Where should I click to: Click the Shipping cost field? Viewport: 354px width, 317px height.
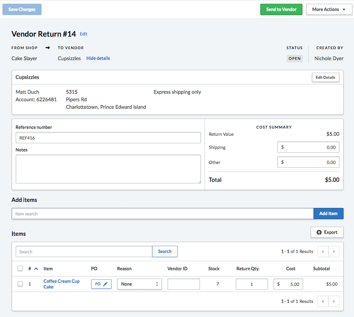(x=308, y=147)
